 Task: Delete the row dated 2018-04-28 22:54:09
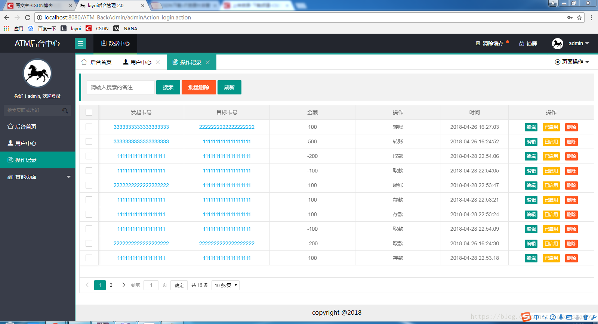point(571,229)
